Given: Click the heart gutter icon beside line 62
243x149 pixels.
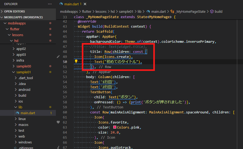Looking at the screenshot, I should click(58, 122).
